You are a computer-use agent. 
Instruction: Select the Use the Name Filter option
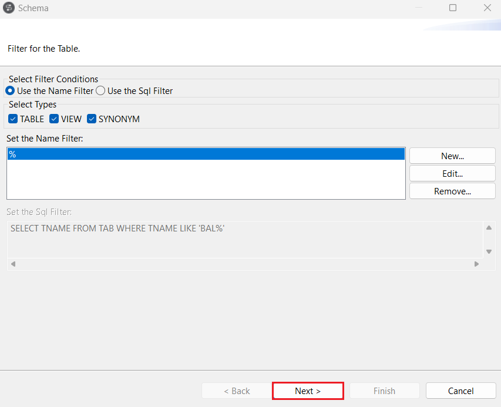[10, 91]
